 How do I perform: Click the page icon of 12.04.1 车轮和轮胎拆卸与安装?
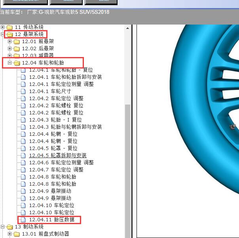click(x=23, y=77)
